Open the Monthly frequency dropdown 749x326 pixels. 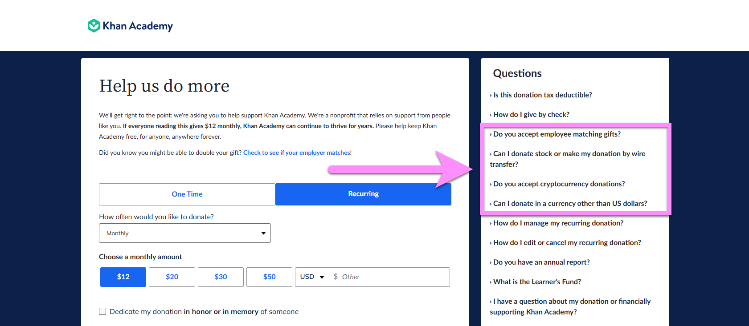click(x=185, y=233)
